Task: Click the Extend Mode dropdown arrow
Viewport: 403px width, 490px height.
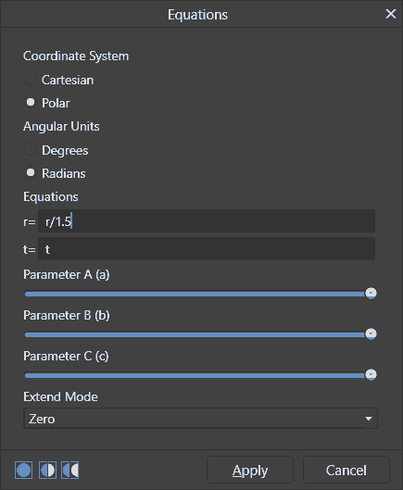Action: point(369,419)
